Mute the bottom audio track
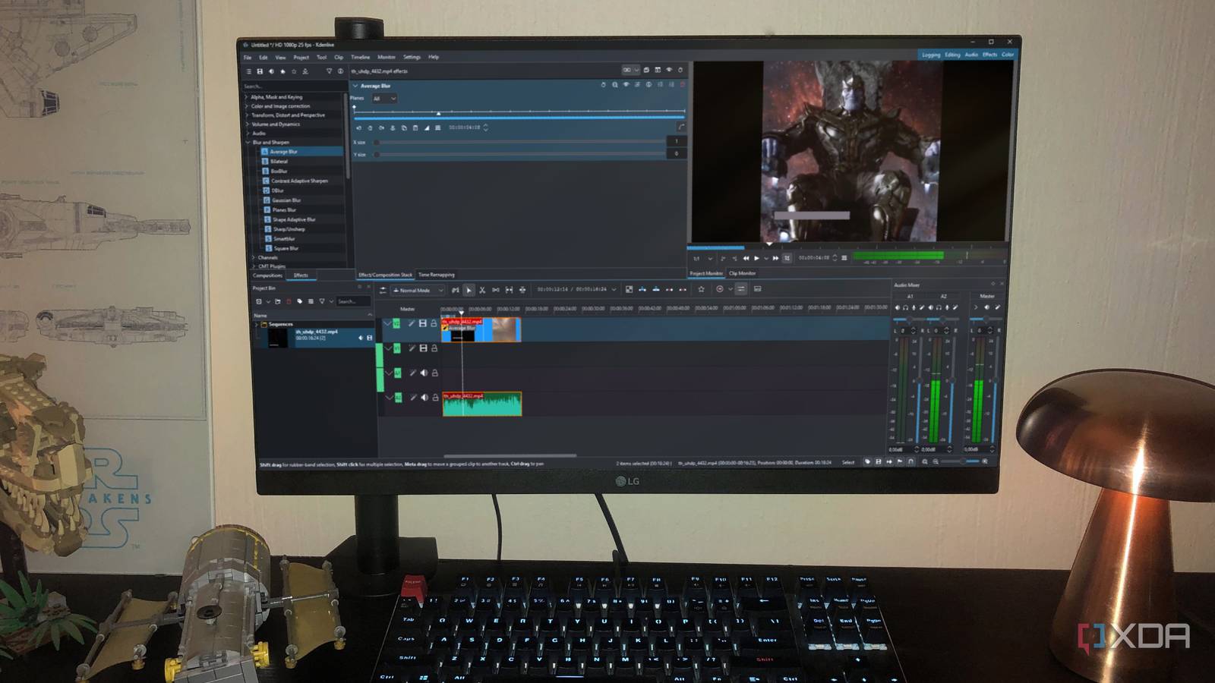This screenshot has height=683, width=1215. tap(424, 398)
